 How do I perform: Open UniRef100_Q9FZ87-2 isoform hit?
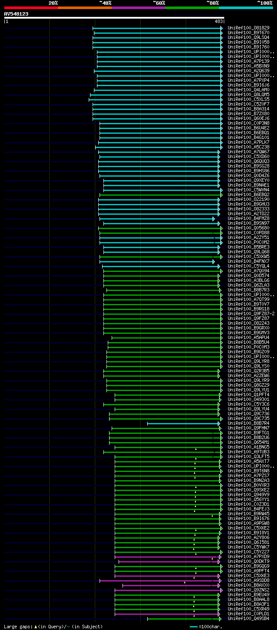click(x=251, y=313)
